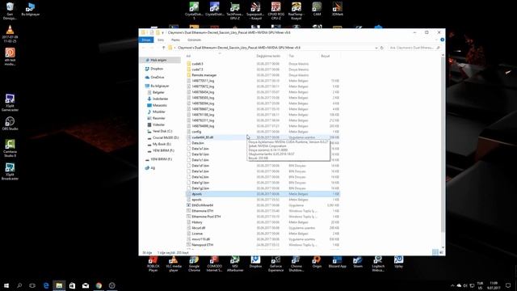Select OneDrive in the navigation pane

click(157, 78)
